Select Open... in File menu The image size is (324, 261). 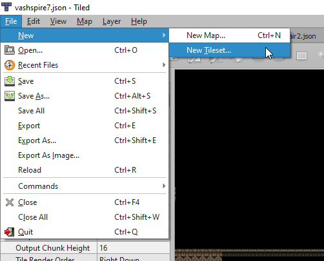coord(85,50)
